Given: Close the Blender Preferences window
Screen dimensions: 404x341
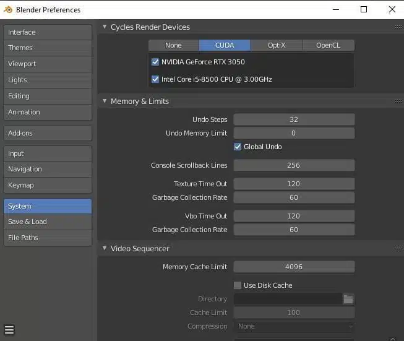Looking at the screenshot, I should click(392, 9).
